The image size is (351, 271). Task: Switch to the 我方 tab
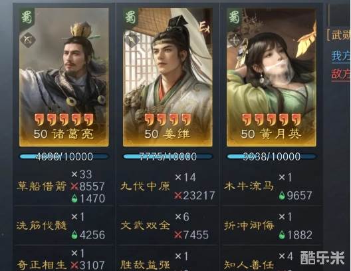(341, 56)
